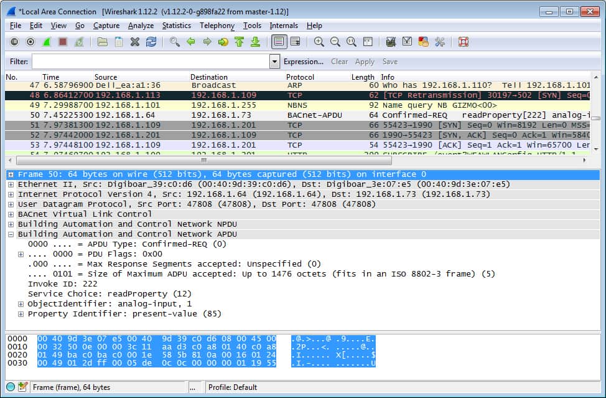Open the filter expression dropdown arrow

pyautogui.click(x=274, y=61)
